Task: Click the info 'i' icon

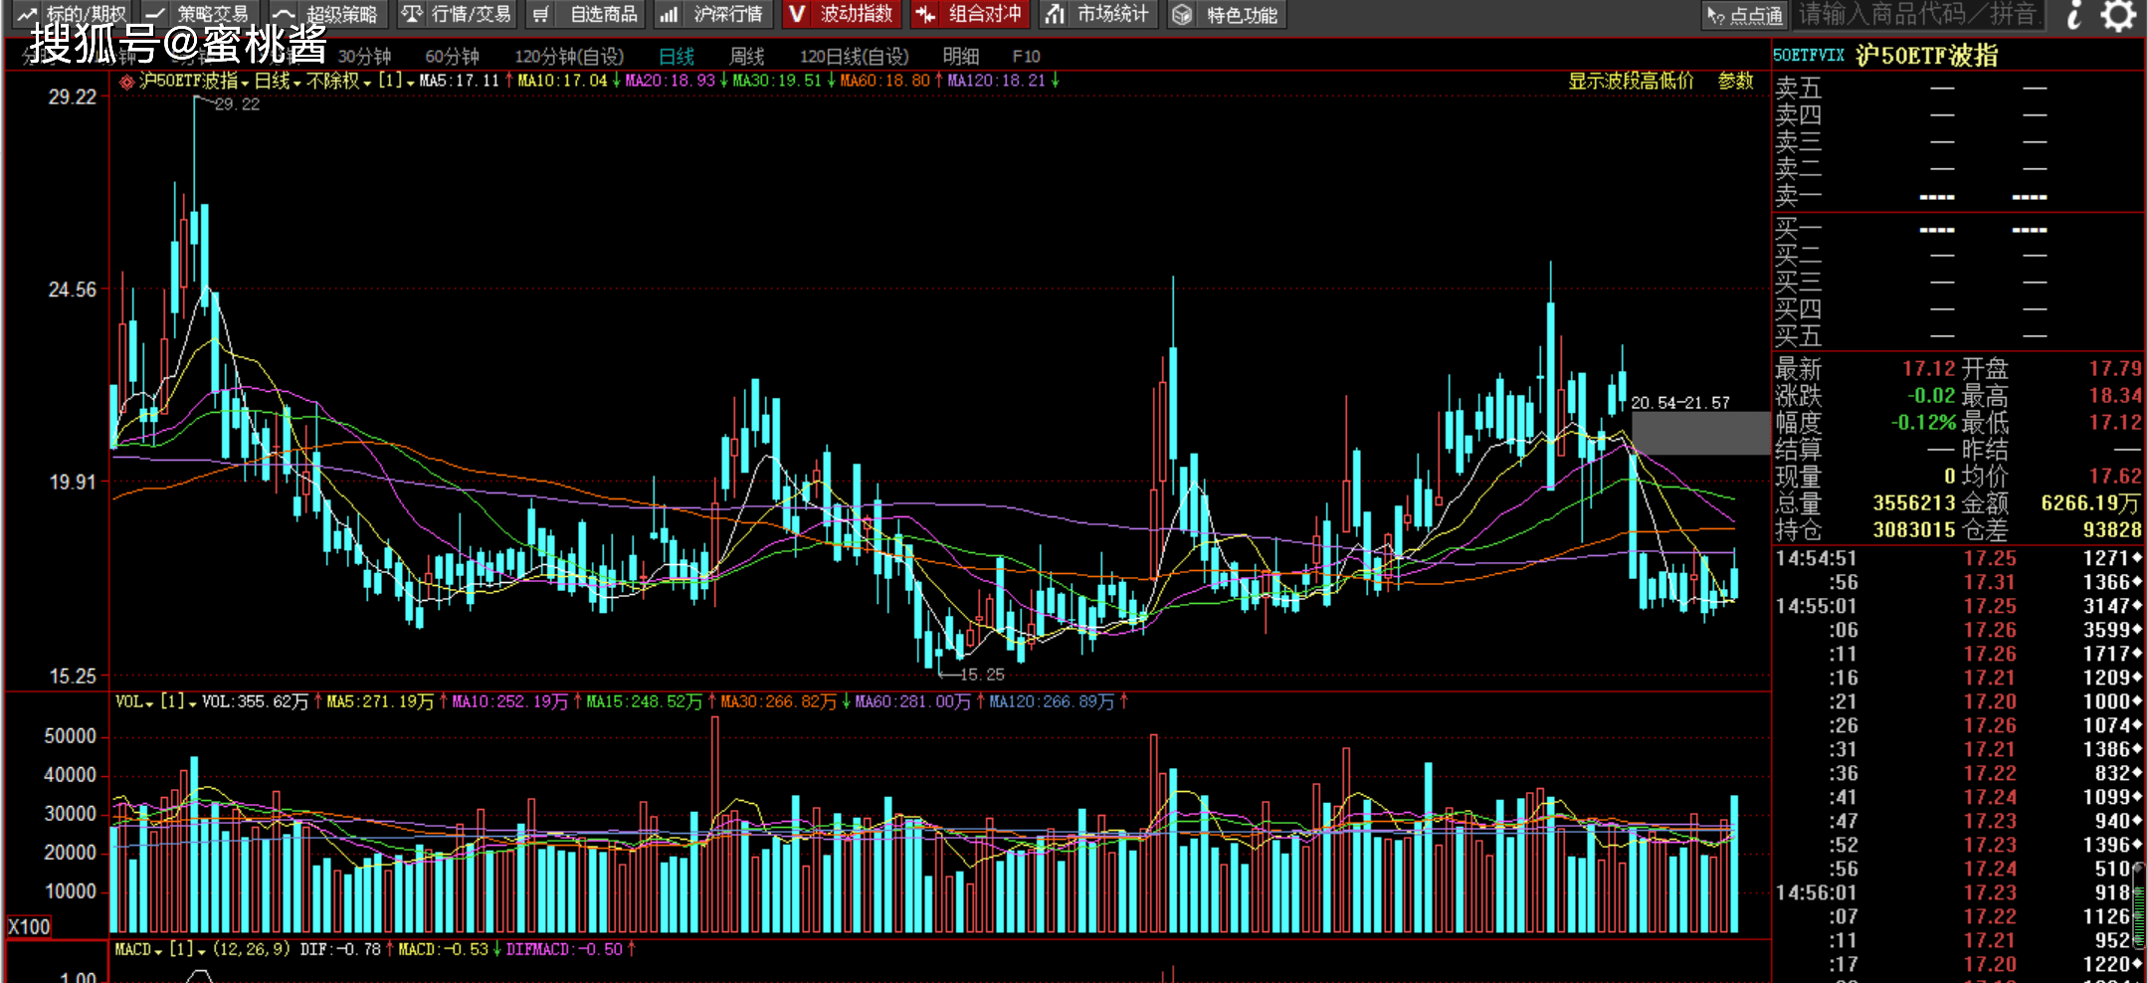Action: pyautogui.click(x=2073, y=15)
